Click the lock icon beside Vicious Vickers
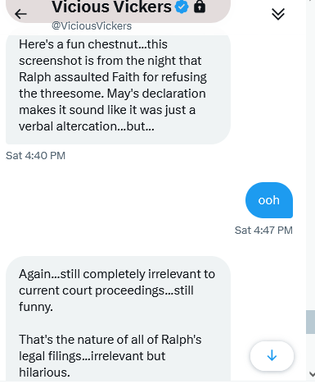315x384 pixels. click(x=200, y=7)
